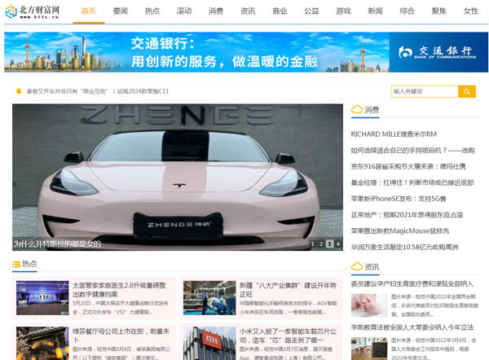
Task: Click the orange search magnifier button
Action: coord(467,92)
